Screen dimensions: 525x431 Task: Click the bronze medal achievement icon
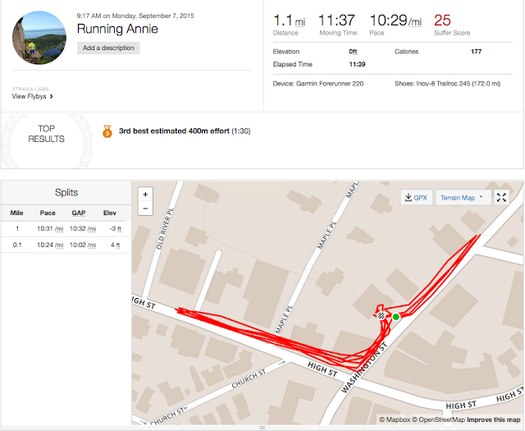[x=107, y=131]
